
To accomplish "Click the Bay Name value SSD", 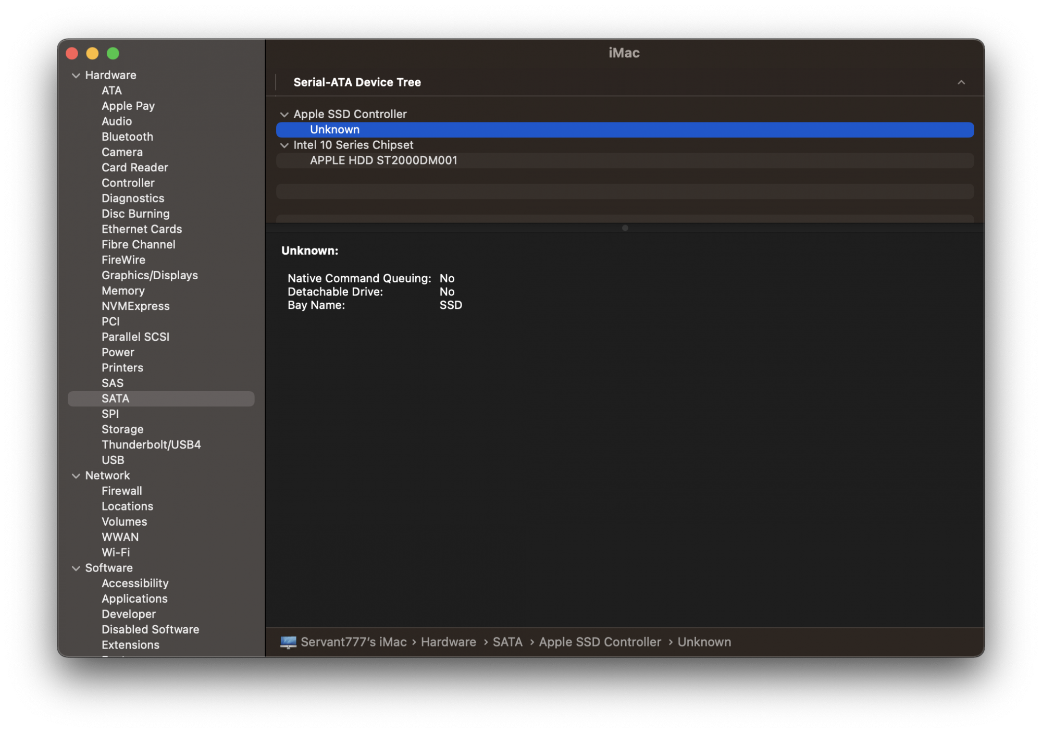I will (x=451, y=305).
